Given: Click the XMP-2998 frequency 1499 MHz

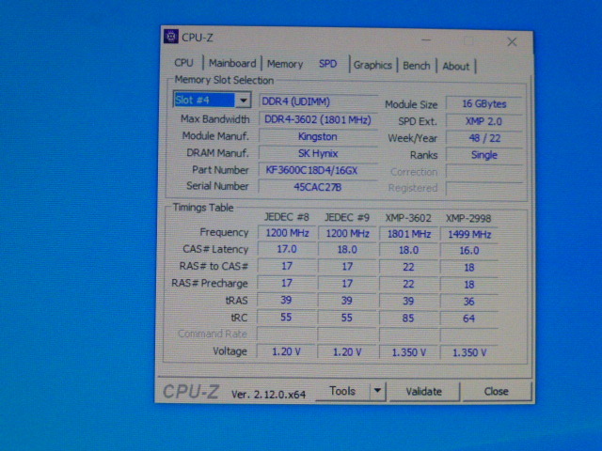Looking at the screenshot, I should pyautogui.click(x=469, y=234).
